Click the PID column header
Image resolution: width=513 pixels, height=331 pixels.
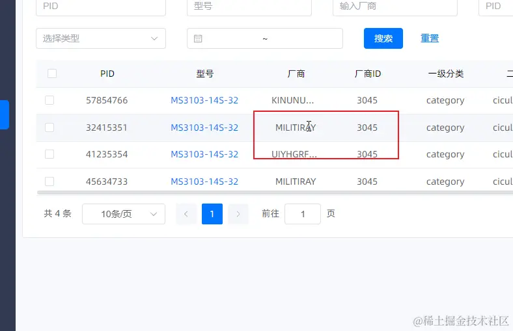(x=107, y=73)
